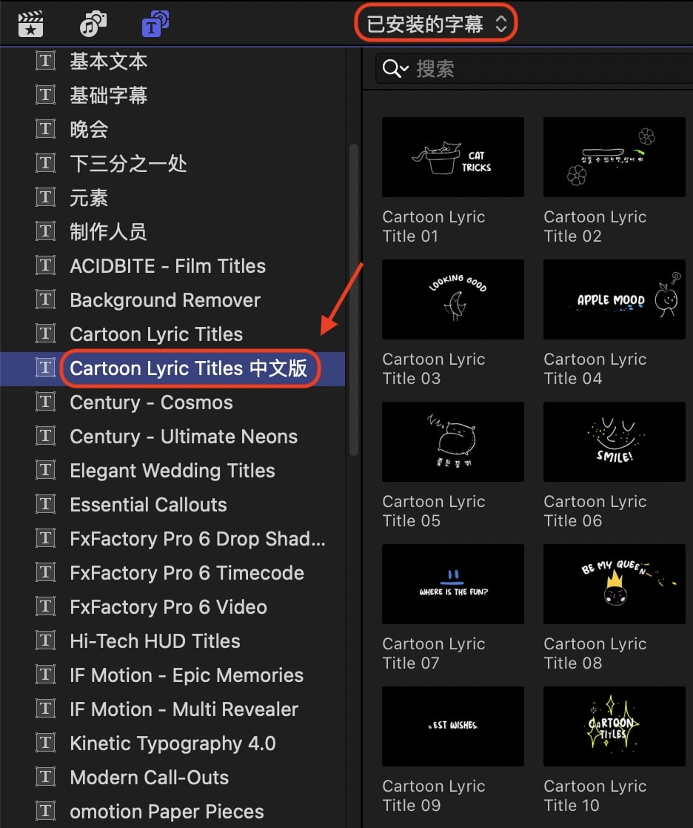
Task: Select the Kinetic Typography 4.0 category
Action: pos(173,743)
